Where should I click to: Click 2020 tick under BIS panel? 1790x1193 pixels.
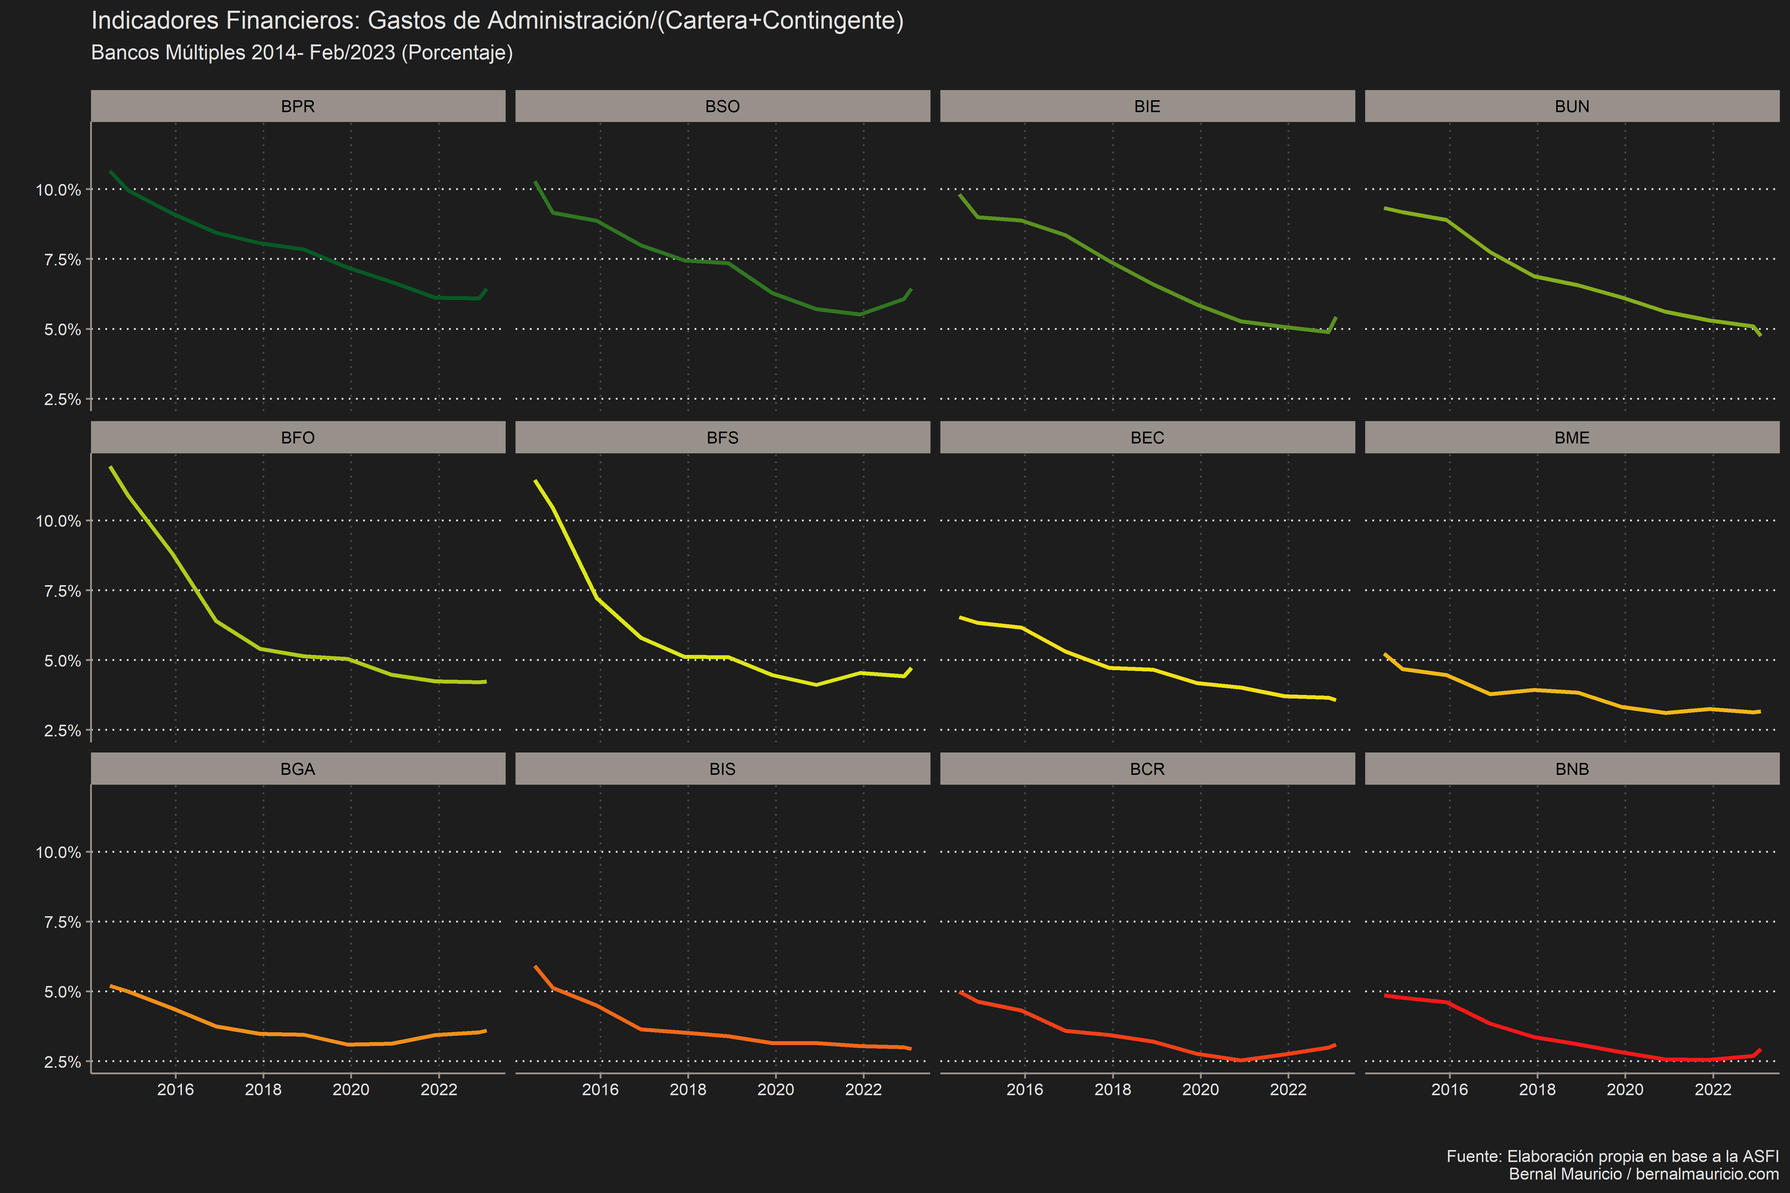click(x=775, y=1090)
